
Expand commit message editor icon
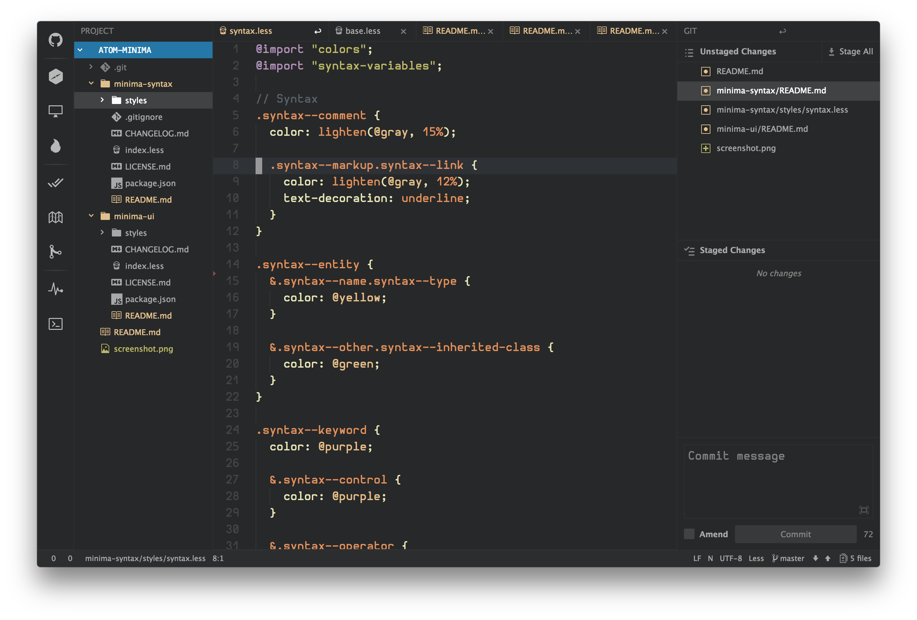tap(863, 510)
